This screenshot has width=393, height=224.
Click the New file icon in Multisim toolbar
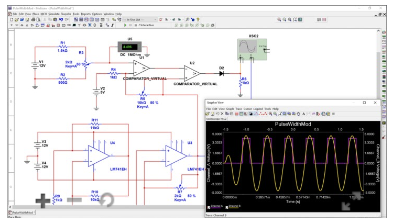coord(12,19)
